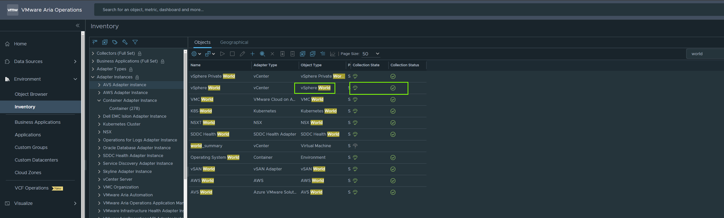Switch to the Objects tab
Screen dimensions: 724x218
(x=202, y=42)
